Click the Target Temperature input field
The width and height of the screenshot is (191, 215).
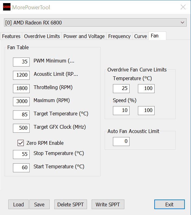point(21,115)
